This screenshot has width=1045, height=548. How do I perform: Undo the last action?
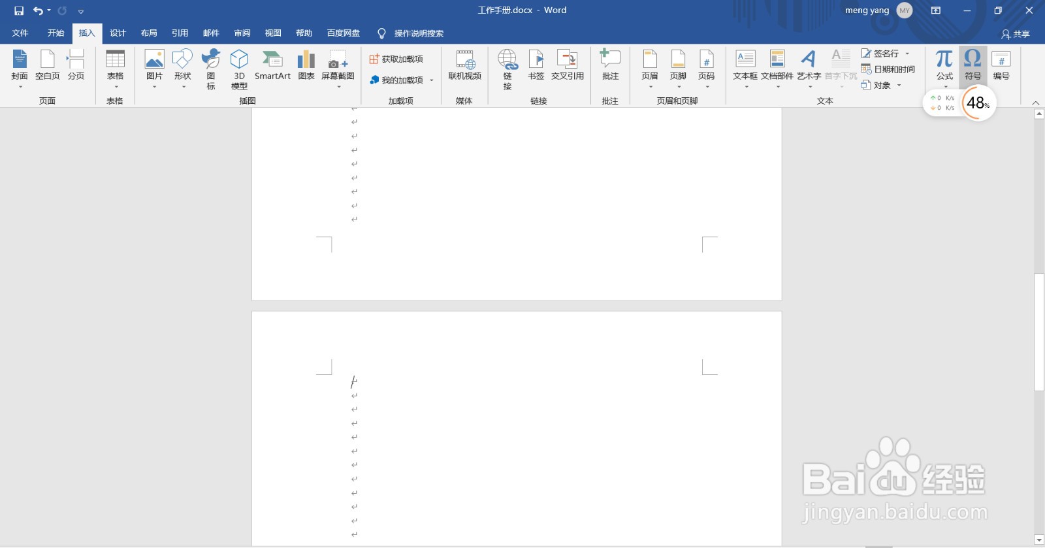[x=38, y=10]
